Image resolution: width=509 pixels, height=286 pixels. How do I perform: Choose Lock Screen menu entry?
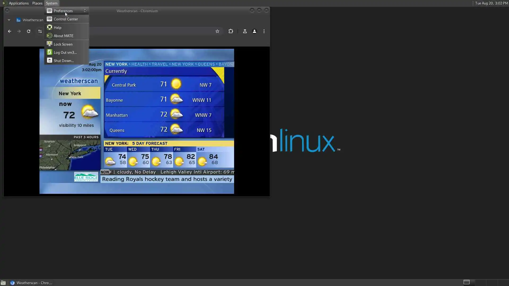click(x=63, y=44)
